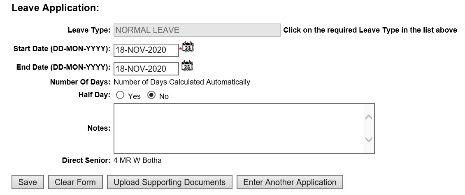Click the Notes field label
The image size is (465, 195).
99,128
